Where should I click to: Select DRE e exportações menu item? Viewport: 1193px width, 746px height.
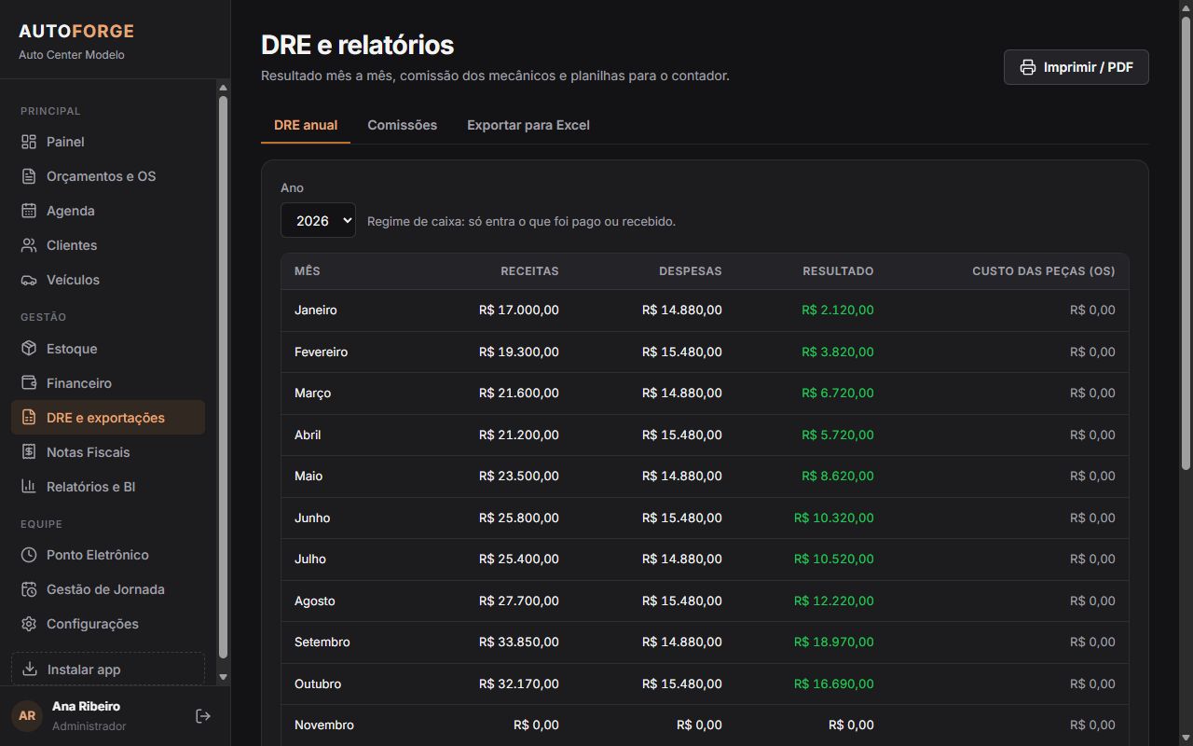click(x=108, y=418)
